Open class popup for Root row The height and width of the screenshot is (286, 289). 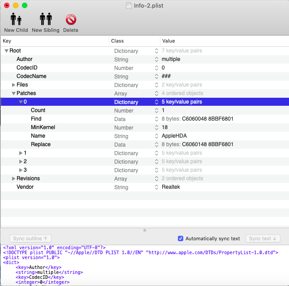tap(156, 51)
